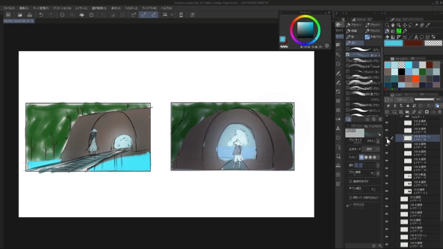The image size is (443, 249).
Task: Expand the collapsed group at the bottom of tool properties
Action: tap(348, 206)
